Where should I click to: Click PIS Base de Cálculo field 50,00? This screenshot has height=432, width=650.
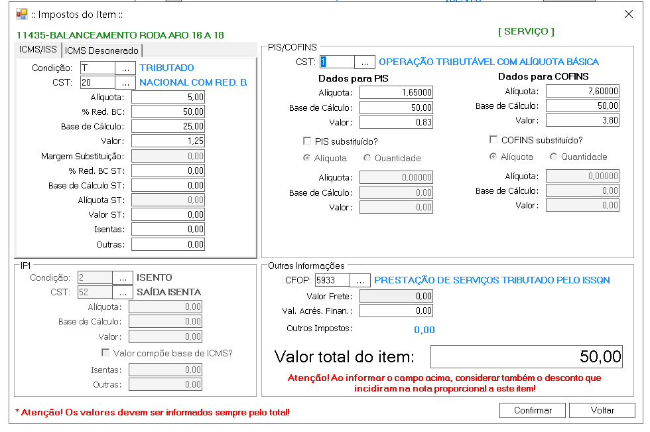click(396, 108)
